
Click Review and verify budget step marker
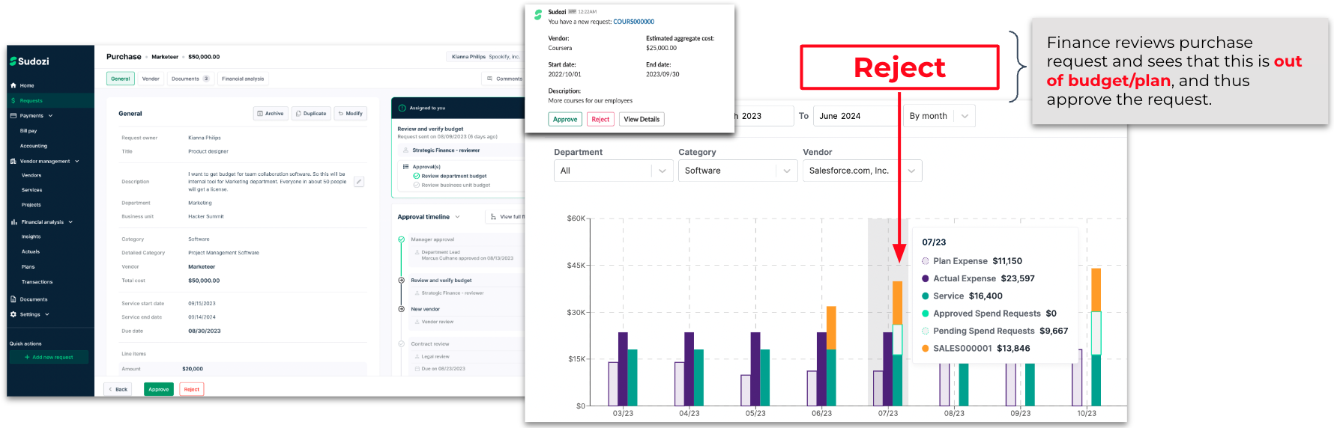[402, 280]
